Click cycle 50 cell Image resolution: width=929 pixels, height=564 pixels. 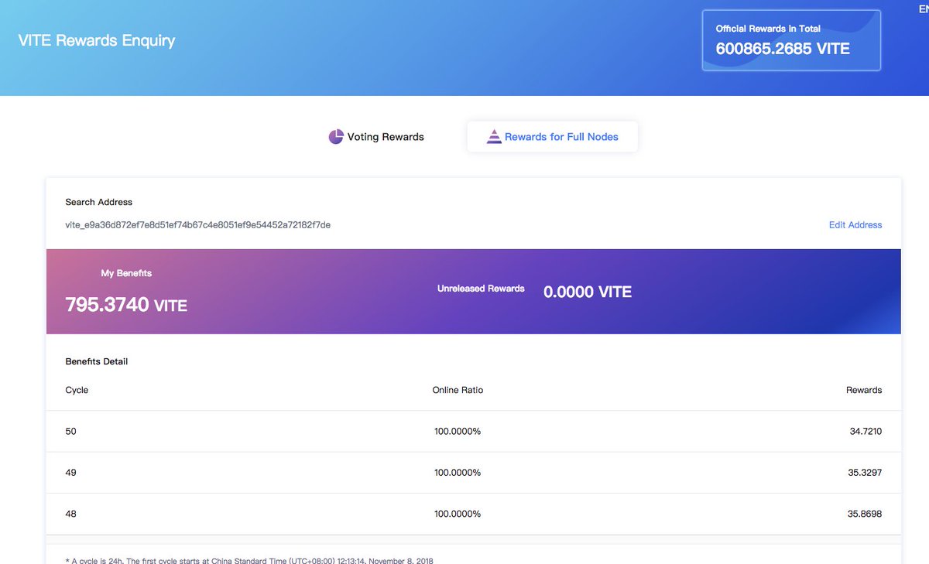[71, 431]
